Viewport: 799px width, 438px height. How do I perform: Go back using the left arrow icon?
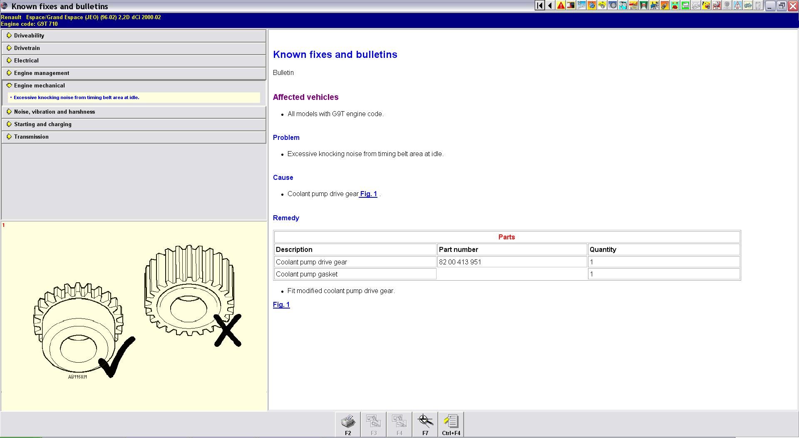pyautogui.click(x=550, y=5)
